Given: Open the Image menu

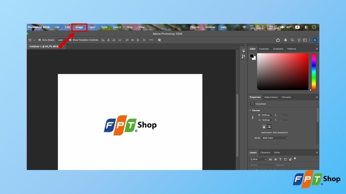Looking at the screenshot, I should (79, 27).
